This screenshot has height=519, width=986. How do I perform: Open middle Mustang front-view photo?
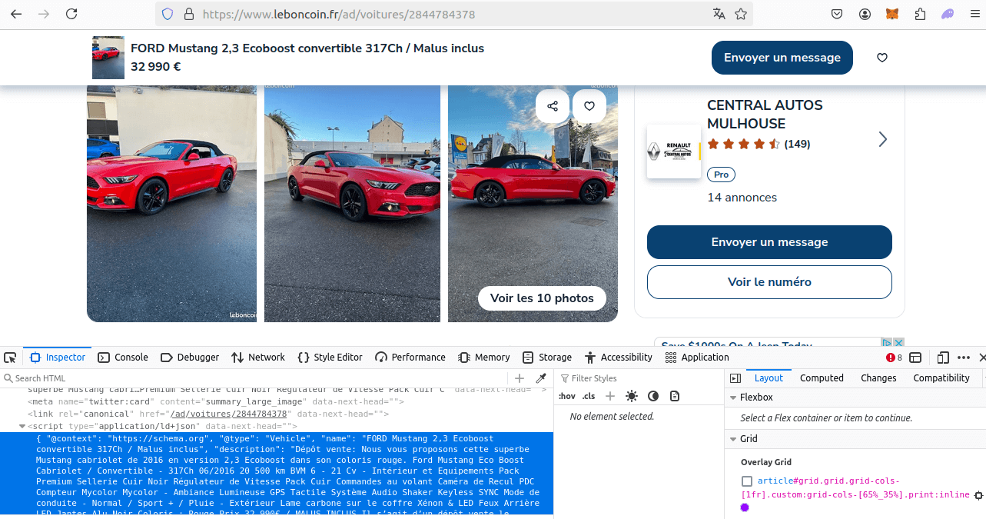coord(352,204)
